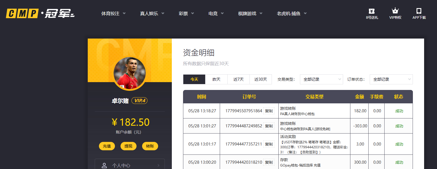The height and width of the screenshot is (169, 437).
Task: Expand the 彩票 menu
Action: coord(186,13)
